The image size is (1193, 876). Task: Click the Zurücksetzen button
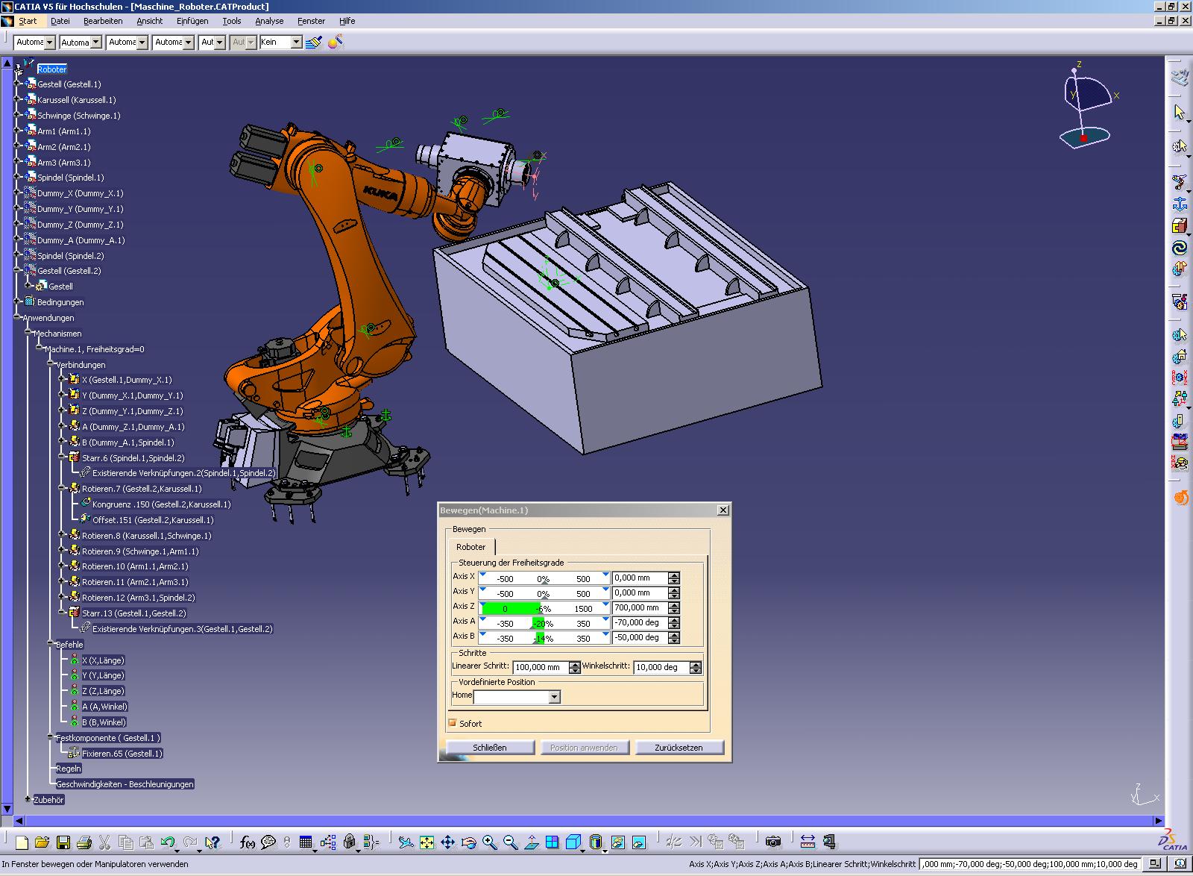[679, 747]
